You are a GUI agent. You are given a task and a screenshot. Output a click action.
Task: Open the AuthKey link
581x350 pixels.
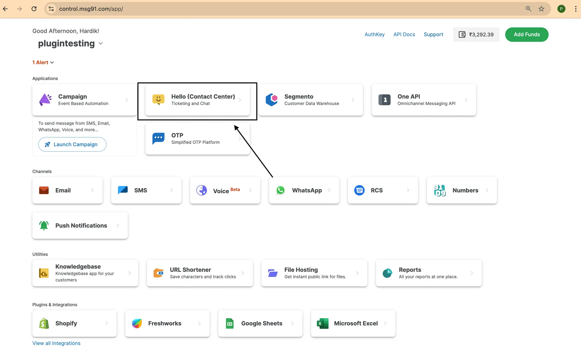374,34
